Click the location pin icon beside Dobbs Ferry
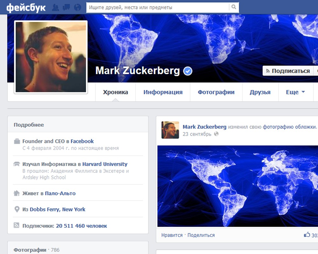Viewport: 318px width, 254px height. 17,209
